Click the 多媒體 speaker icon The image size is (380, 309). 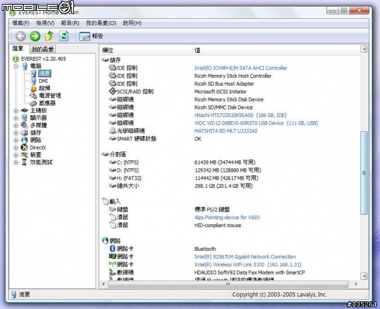[x=24, y=125]
